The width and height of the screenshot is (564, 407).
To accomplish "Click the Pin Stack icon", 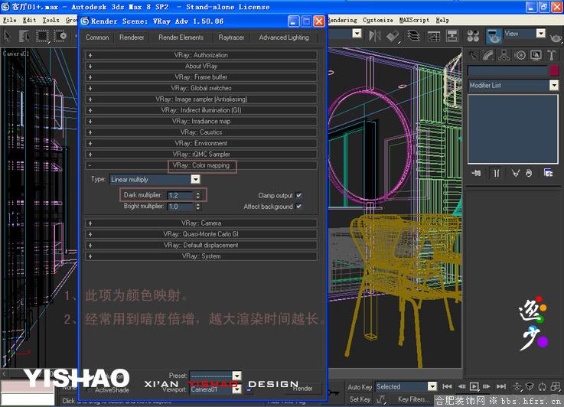I will coord(476,174).
